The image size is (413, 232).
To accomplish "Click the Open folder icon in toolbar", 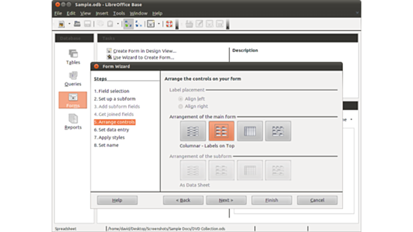I will coord(77,24).
